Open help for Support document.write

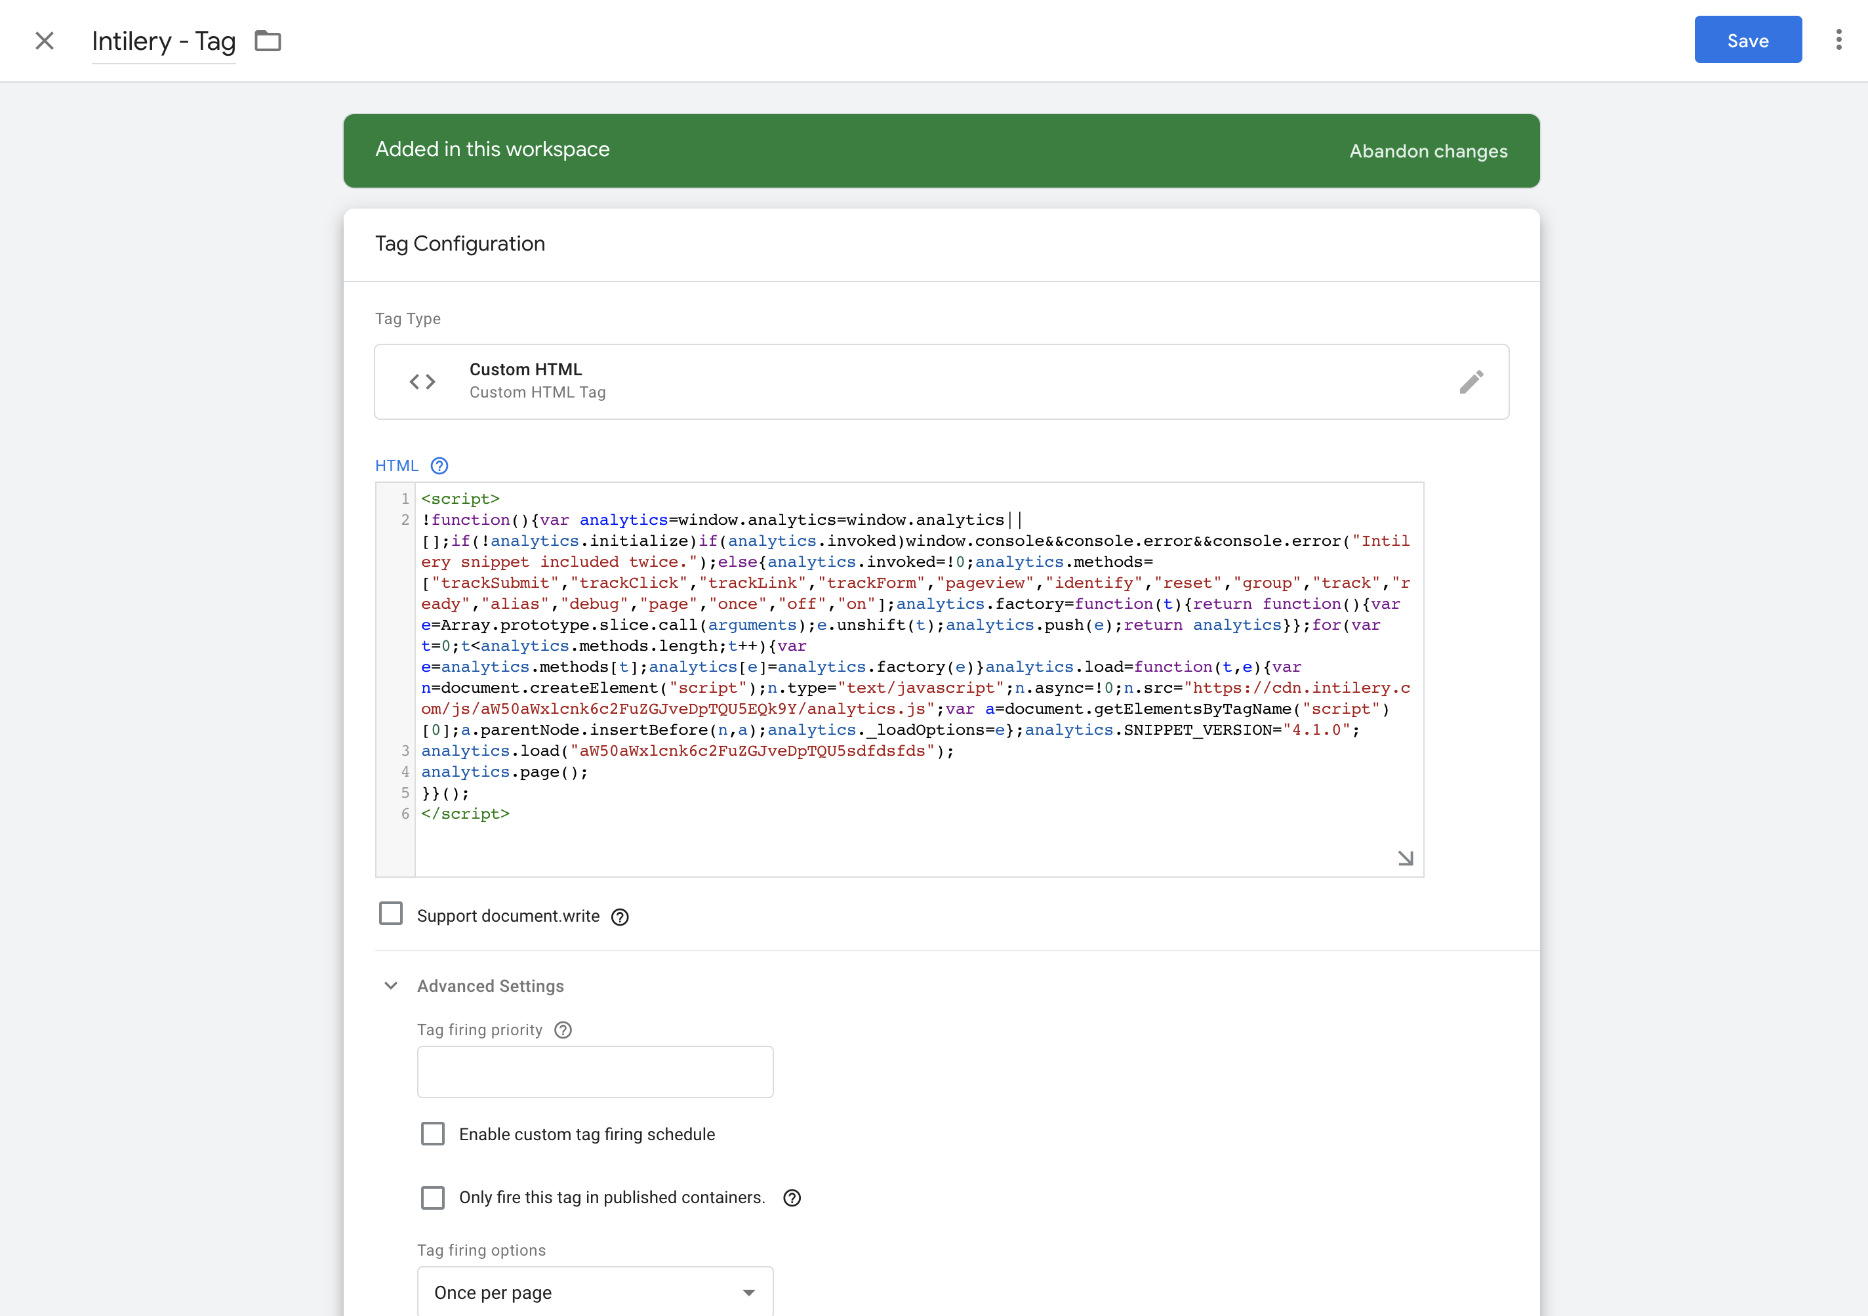620,917
